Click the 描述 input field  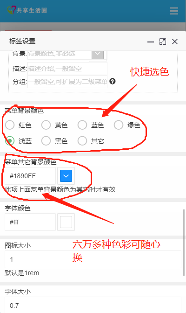(67, 69)
